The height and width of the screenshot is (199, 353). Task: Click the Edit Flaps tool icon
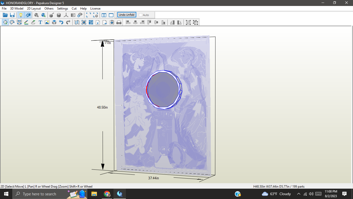coord(33,22)
